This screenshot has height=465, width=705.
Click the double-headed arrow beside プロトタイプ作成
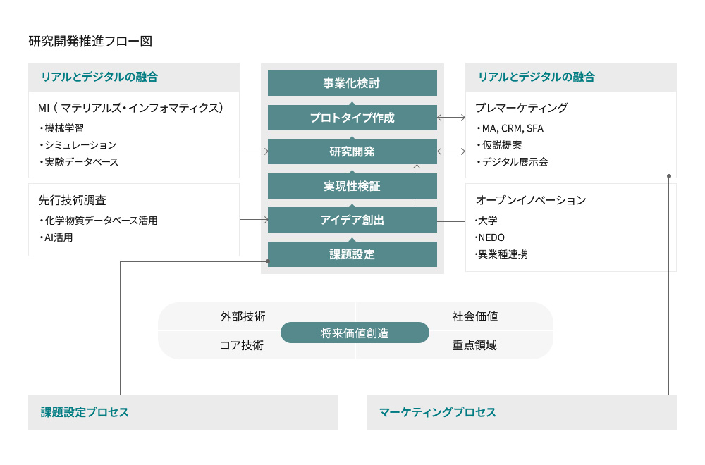pyautogui.click(x=451, y=117)
